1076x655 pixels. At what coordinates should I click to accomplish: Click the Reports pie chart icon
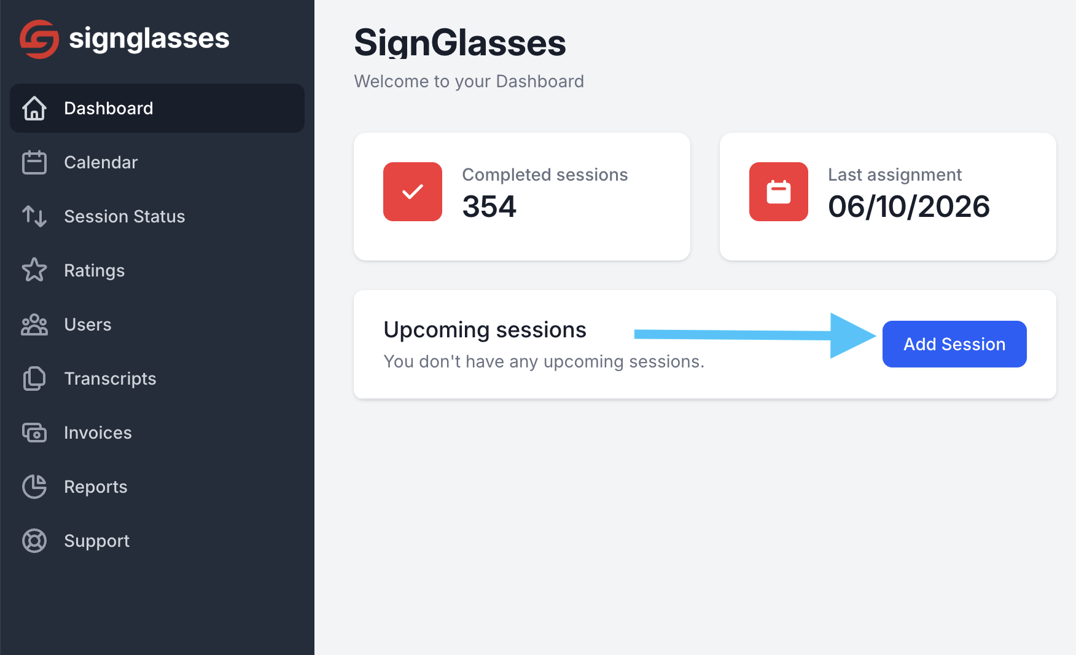(x=34, y=487)
